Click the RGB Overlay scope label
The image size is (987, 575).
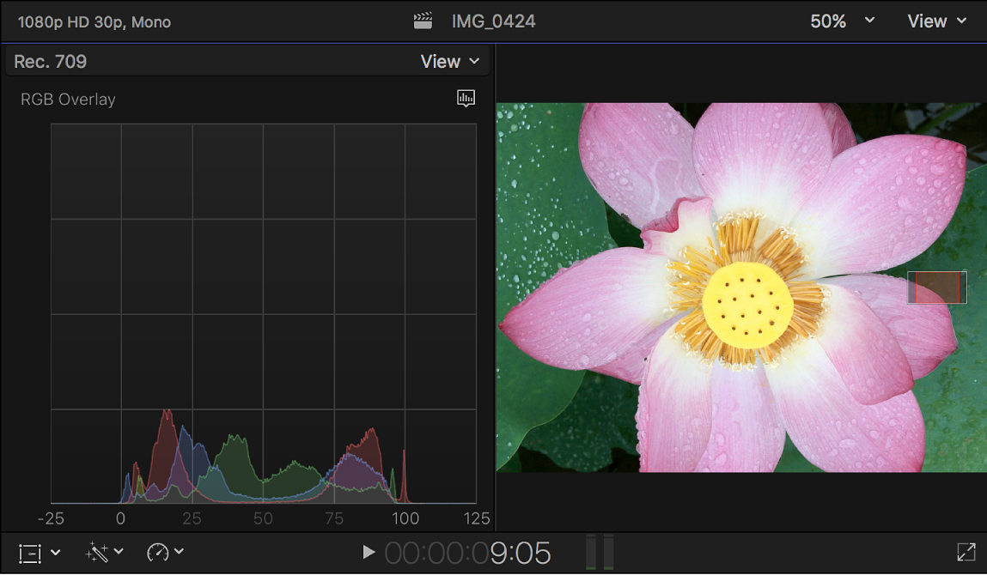pyautogui.click(x=68, y=99)
